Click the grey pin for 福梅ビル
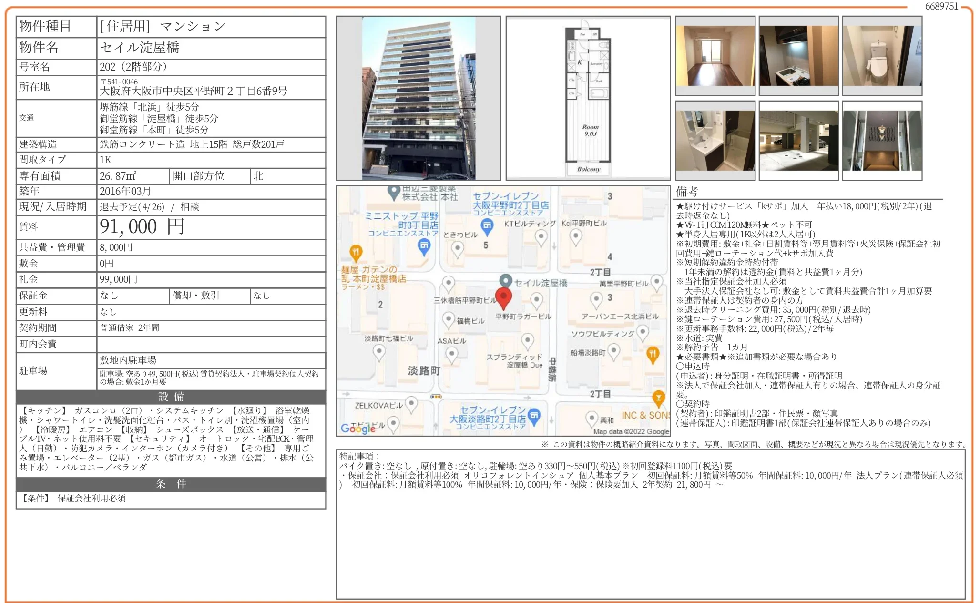Screen dimensions: 980x603 point(448,319)
